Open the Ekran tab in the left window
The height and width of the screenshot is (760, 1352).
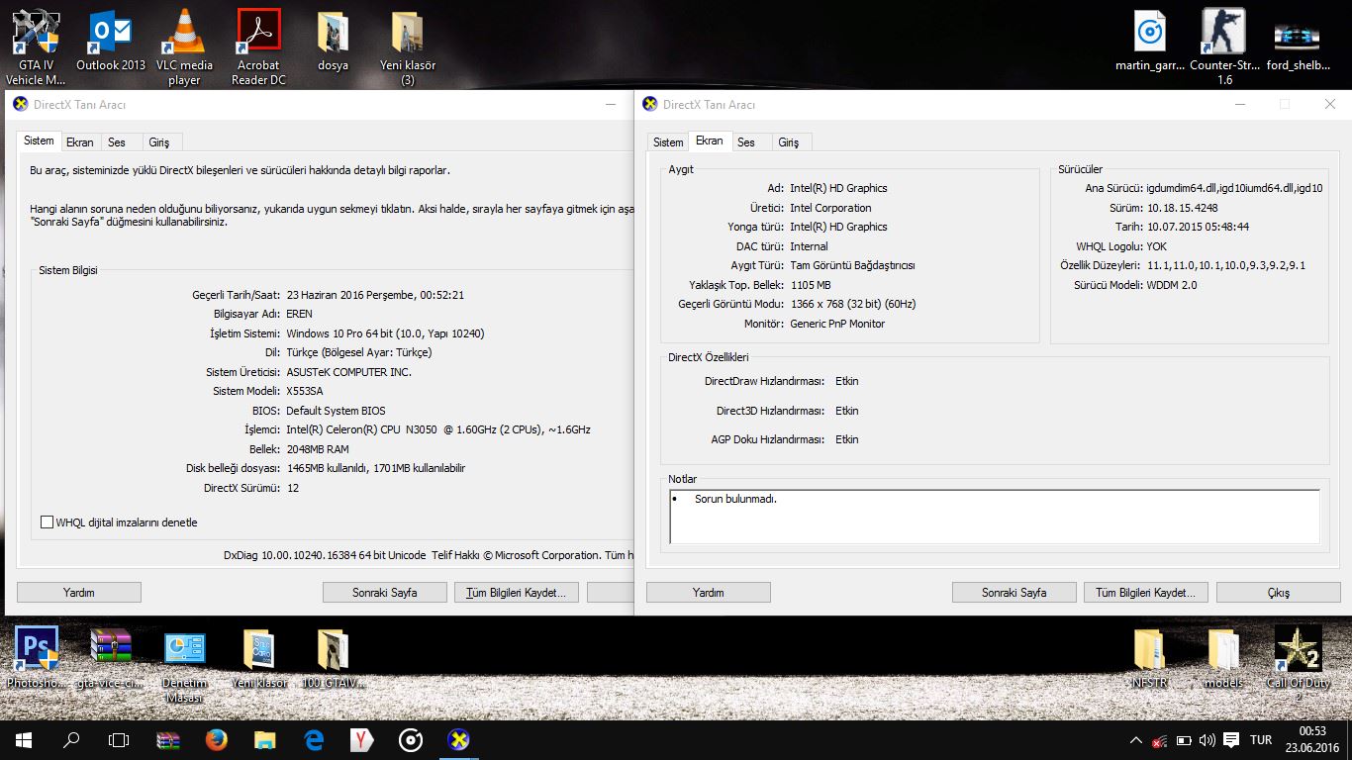click(79, 142)
